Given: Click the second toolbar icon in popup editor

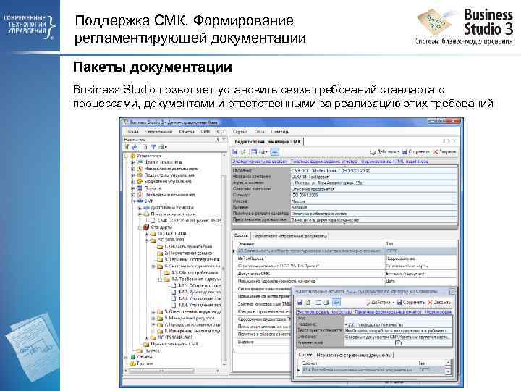Looking at the screenshot, I should tap(308, 303).
